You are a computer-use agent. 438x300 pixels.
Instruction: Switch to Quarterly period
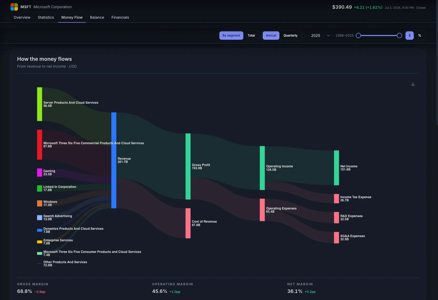pyautogui.click(x=290, y=36)
